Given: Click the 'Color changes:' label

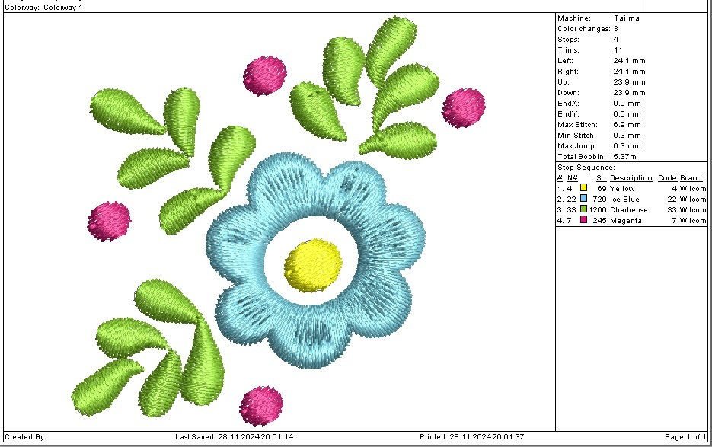Looking at the screenshot, I should click(584, 29).
